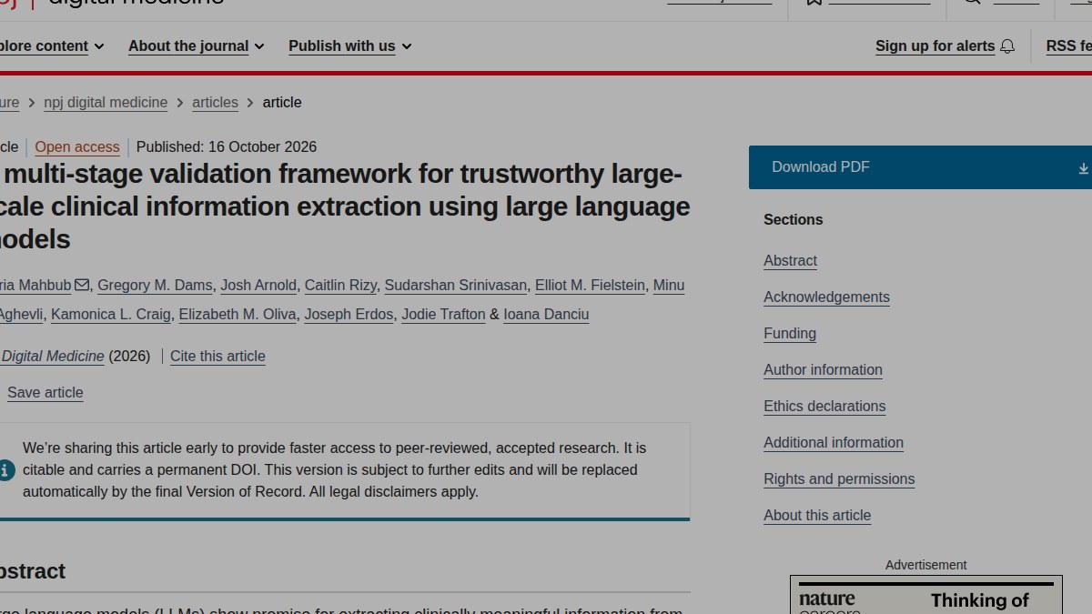Open About this article section
The width and height of the screenshot is (1092, 614).
click(x=817, y=516)
